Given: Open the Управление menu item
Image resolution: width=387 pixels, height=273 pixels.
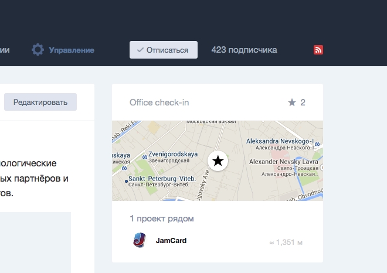Looking at the screenshot, I should (72, 50).
